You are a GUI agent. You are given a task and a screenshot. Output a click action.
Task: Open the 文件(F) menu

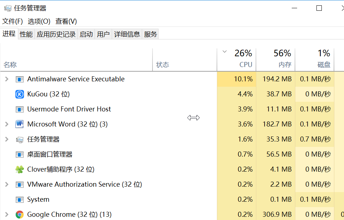coord(13,21)
